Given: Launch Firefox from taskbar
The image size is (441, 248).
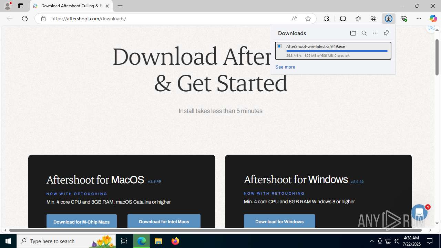Looking at the screenshot, I should tap(175, 241).
